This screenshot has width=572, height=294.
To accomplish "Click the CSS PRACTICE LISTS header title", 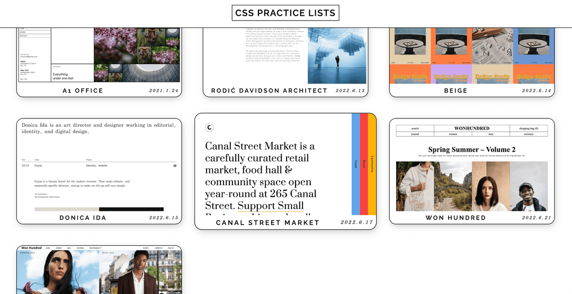I will pyautogui.click(x=285, y=13).
